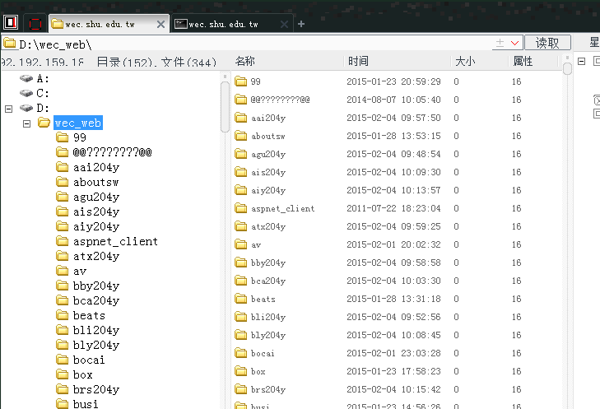Click the bly204y folder icon in the tree

point(62,345)
